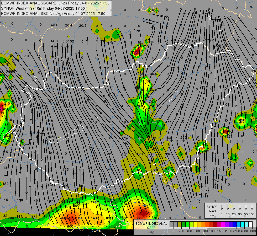Click the SYNOP Wind 10m header line
This screenshot has width=257, height=236.
pos(43,8)
